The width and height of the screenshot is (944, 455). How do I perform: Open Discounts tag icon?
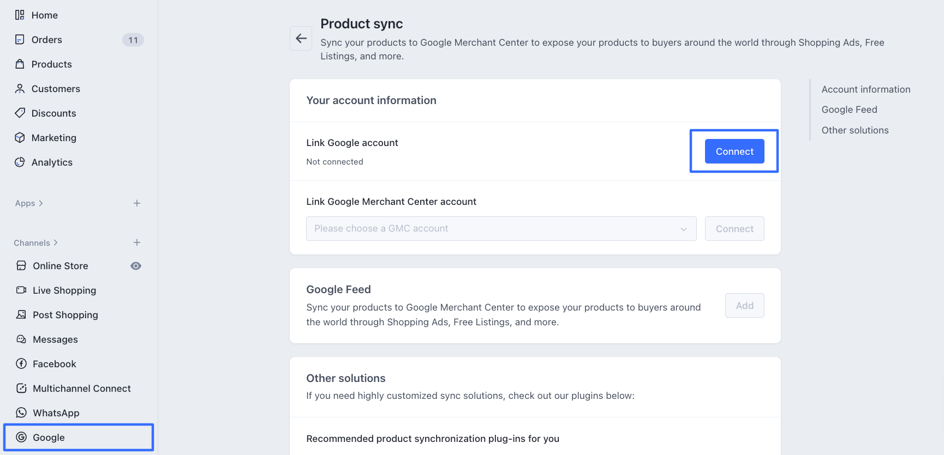tap(20, 113)
